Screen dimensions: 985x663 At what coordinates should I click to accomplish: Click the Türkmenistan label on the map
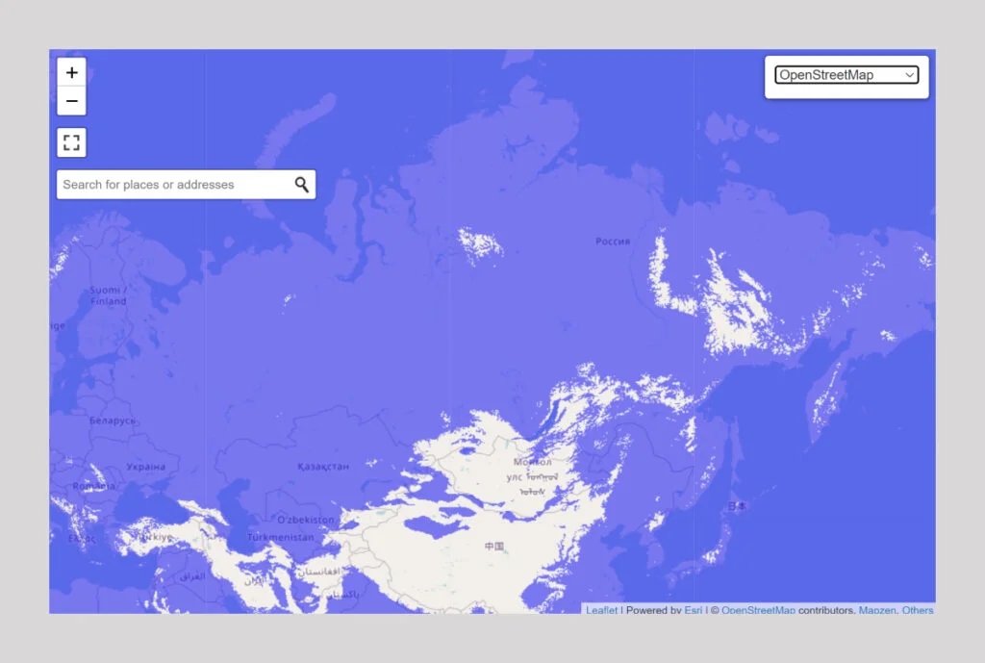[x=280, y=537]
